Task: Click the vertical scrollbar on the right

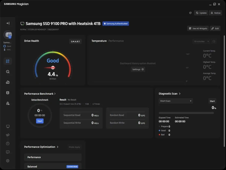Action: click(x=224, y=91)
